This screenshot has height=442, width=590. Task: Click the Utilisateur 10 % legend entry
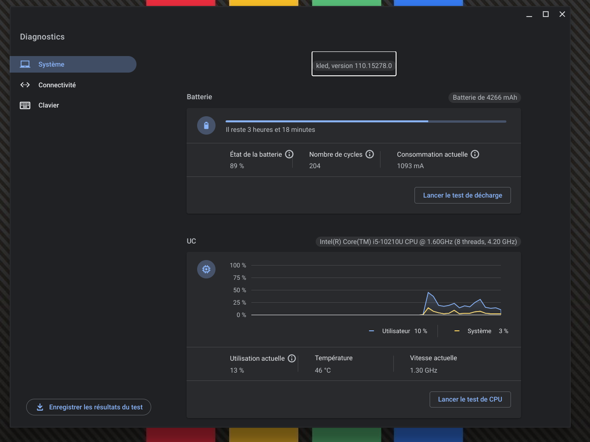click(398, 331)
